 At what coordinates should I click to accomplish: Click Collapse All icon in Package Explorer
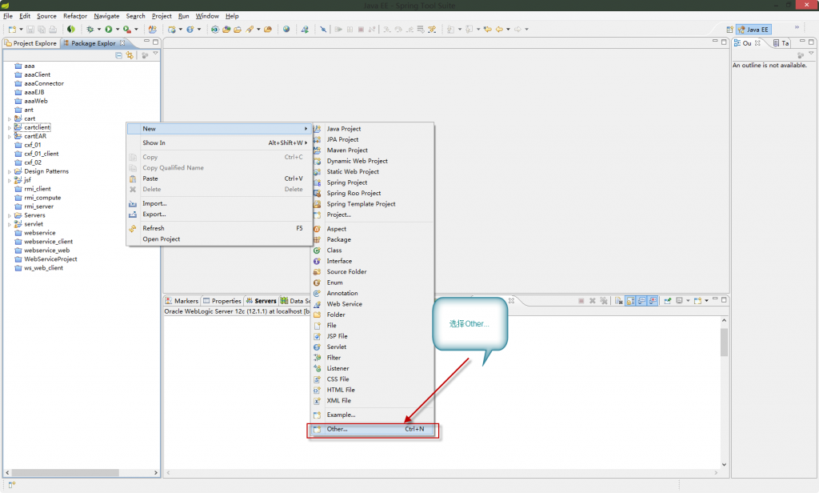(x=119, y=55)
